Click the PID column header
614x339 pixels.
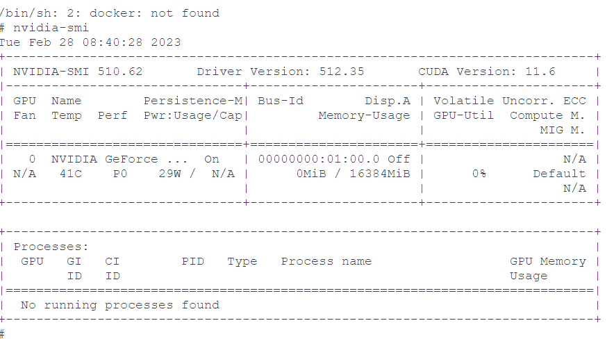tap(193, 261)
